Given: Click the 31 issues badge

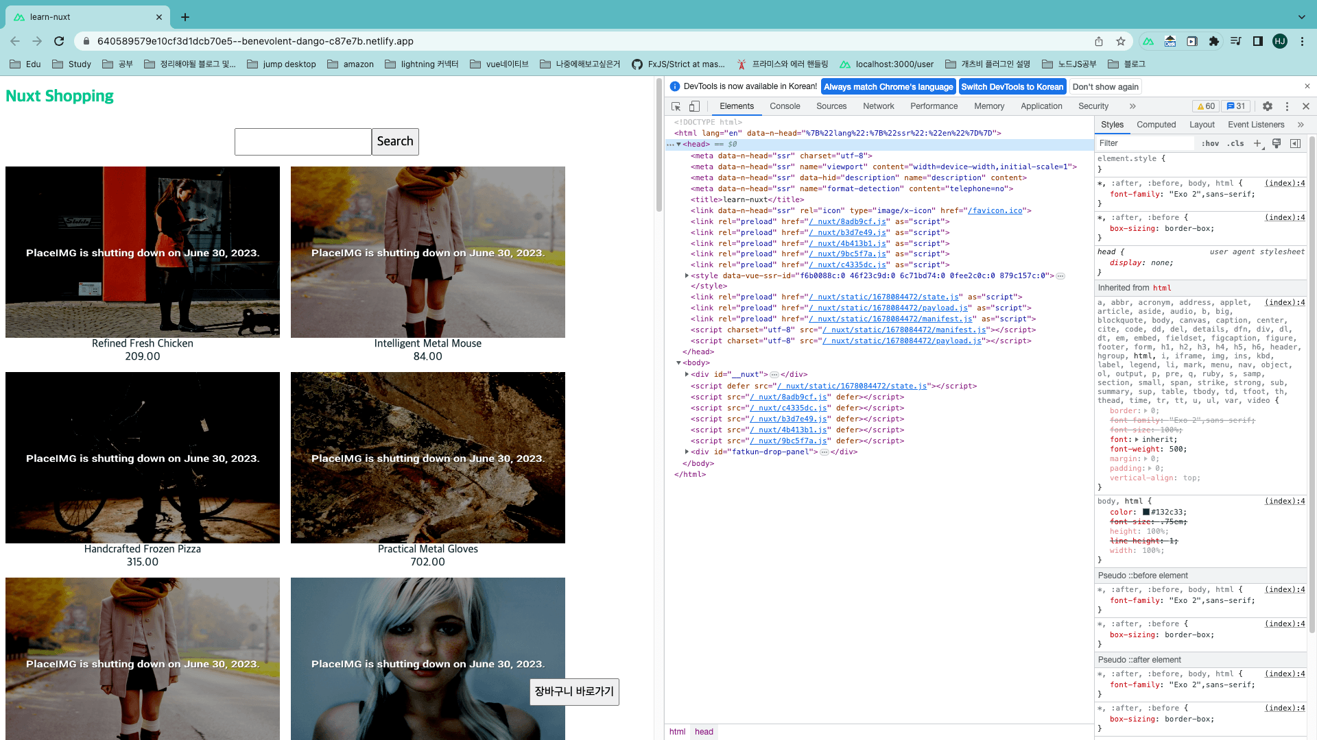Looking at the screenshot, I should [x=1236, y=106].
